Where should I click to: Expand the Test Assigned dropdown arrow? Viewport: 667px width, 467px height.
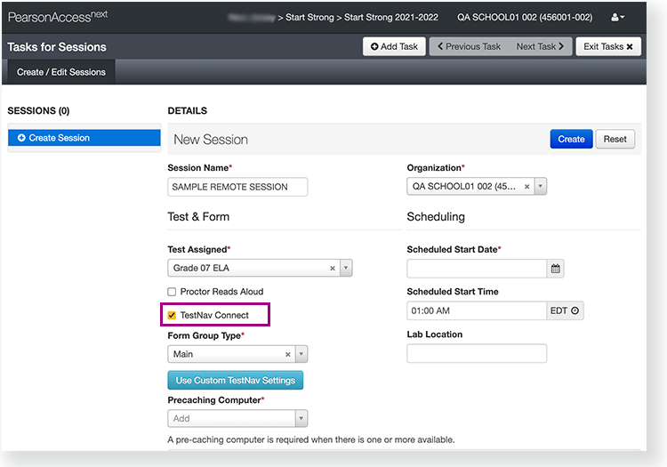pyautogui.click(x=346, y=269)
